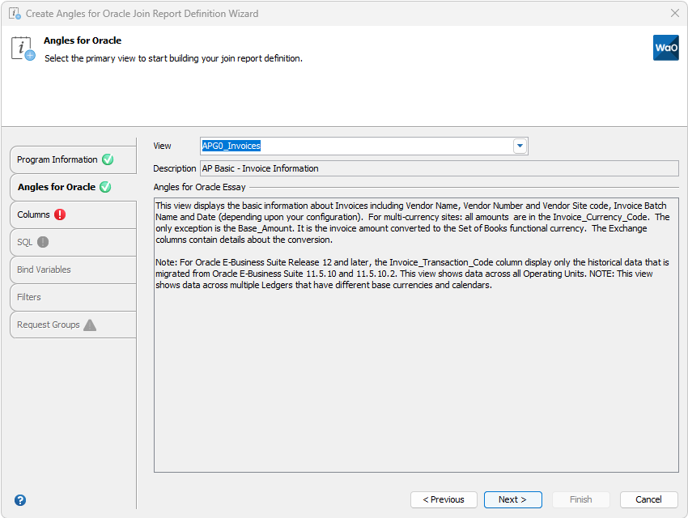Close the wizard window with the X
688x518 pixels.
[675, 13]
